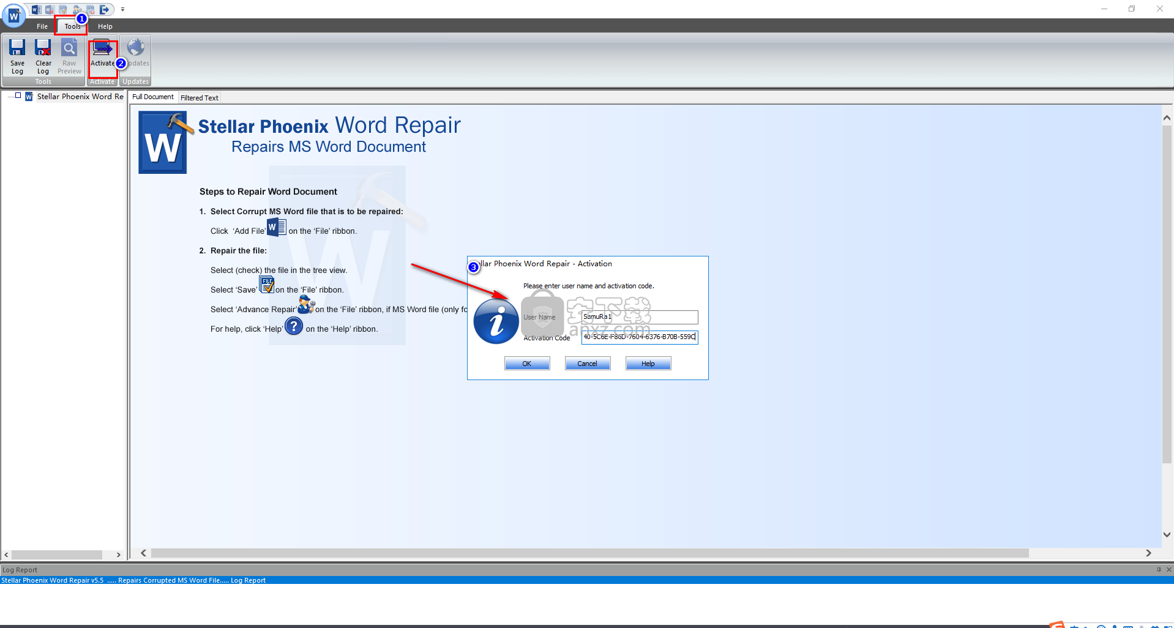This screenshot has height=628, width=1174.
Task: Click the document vertical scrollbar up arrow
Action: [x=1167, y=118]
